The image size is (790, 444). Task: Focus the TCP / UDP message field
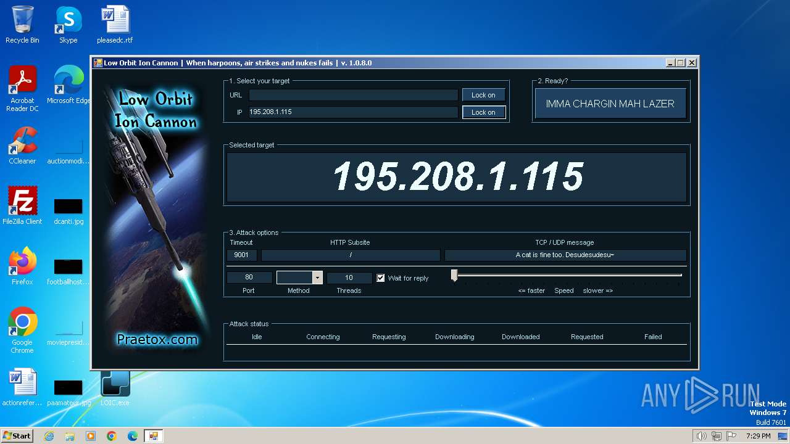[x=565, y=255]
